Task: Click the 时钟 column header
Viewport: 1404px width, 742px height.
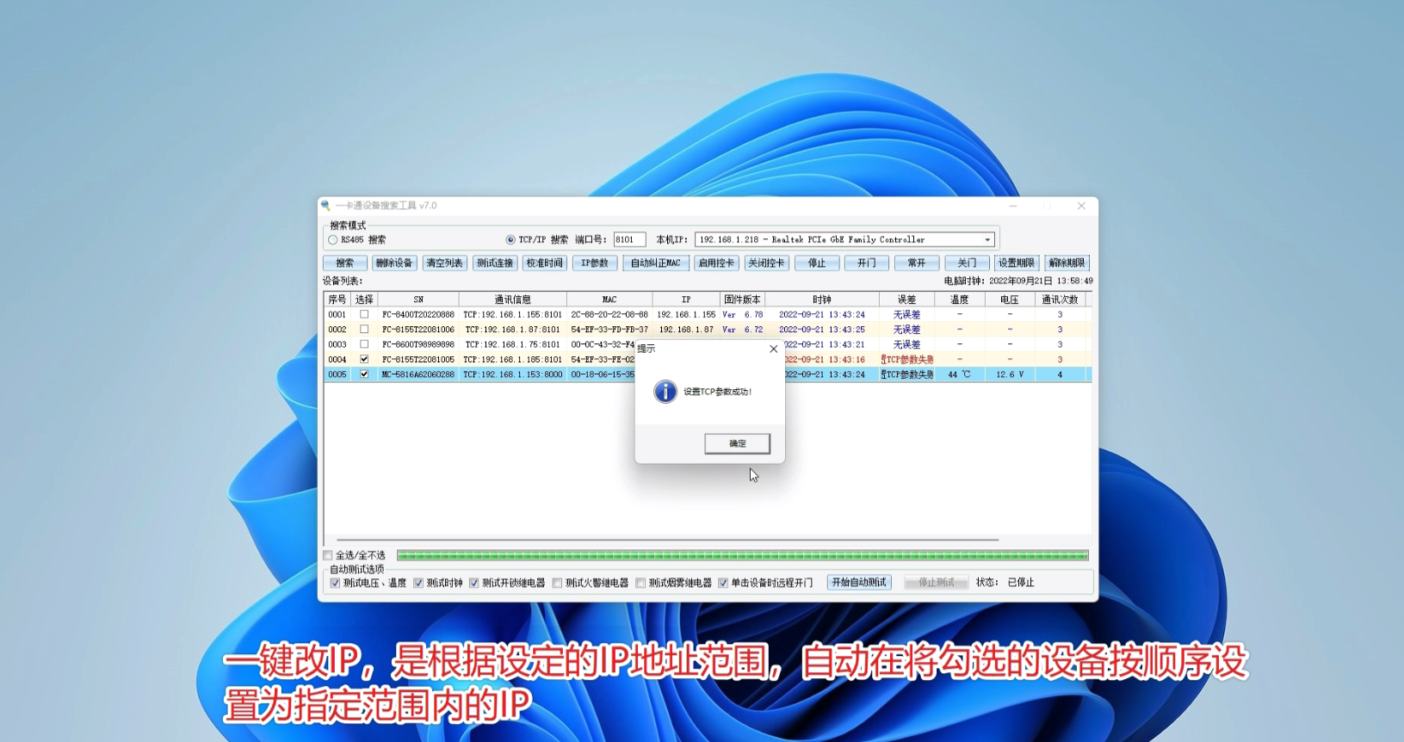Action: [x=822, y=300]
